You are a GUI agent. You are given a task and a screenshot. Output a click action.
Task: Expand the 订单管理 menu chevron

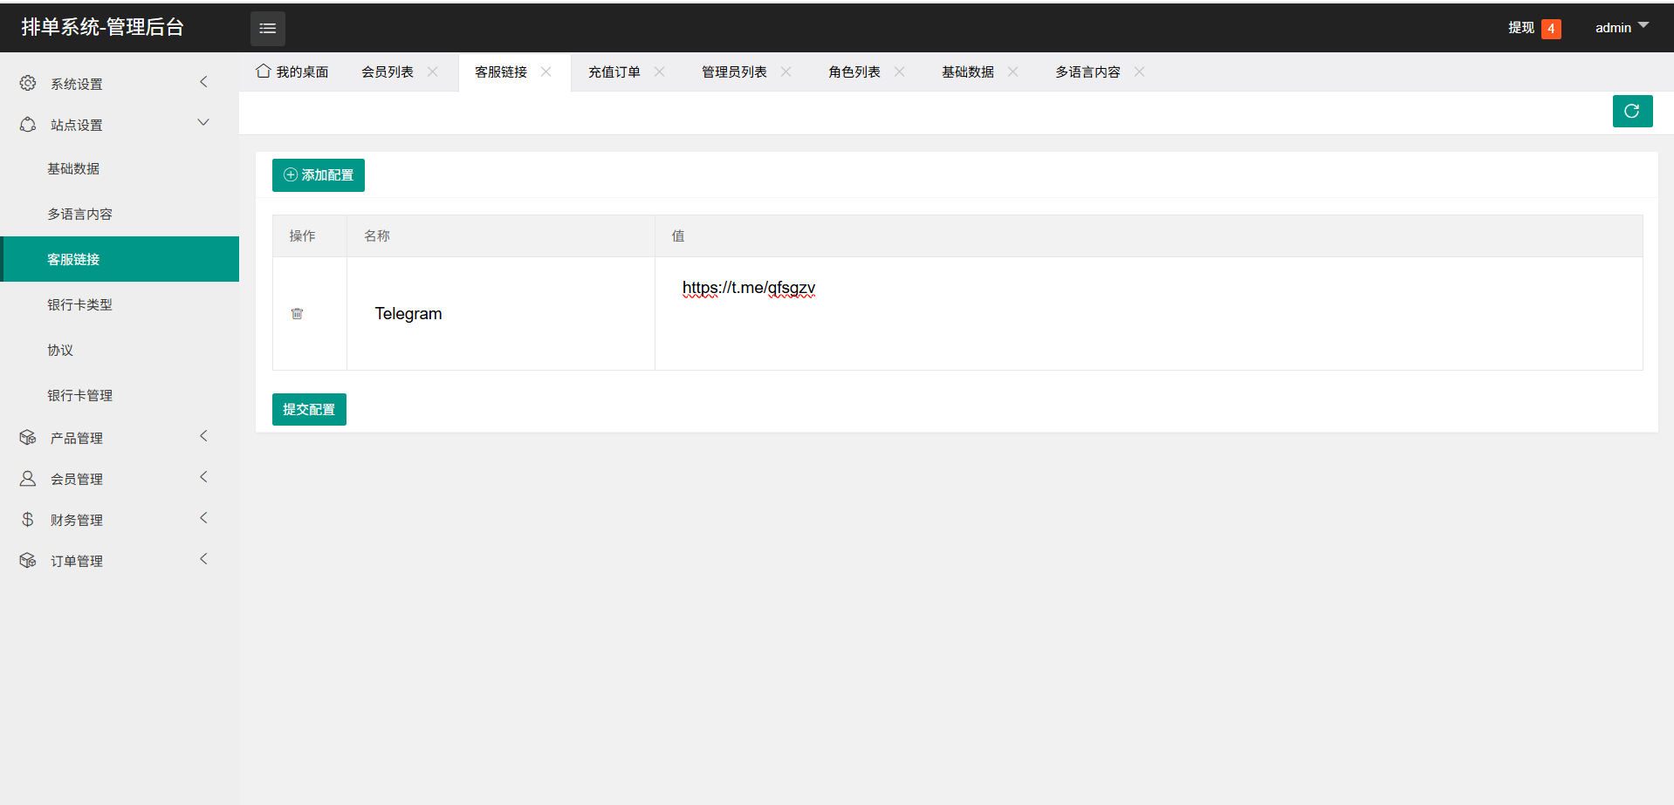[x=203, y=559]
